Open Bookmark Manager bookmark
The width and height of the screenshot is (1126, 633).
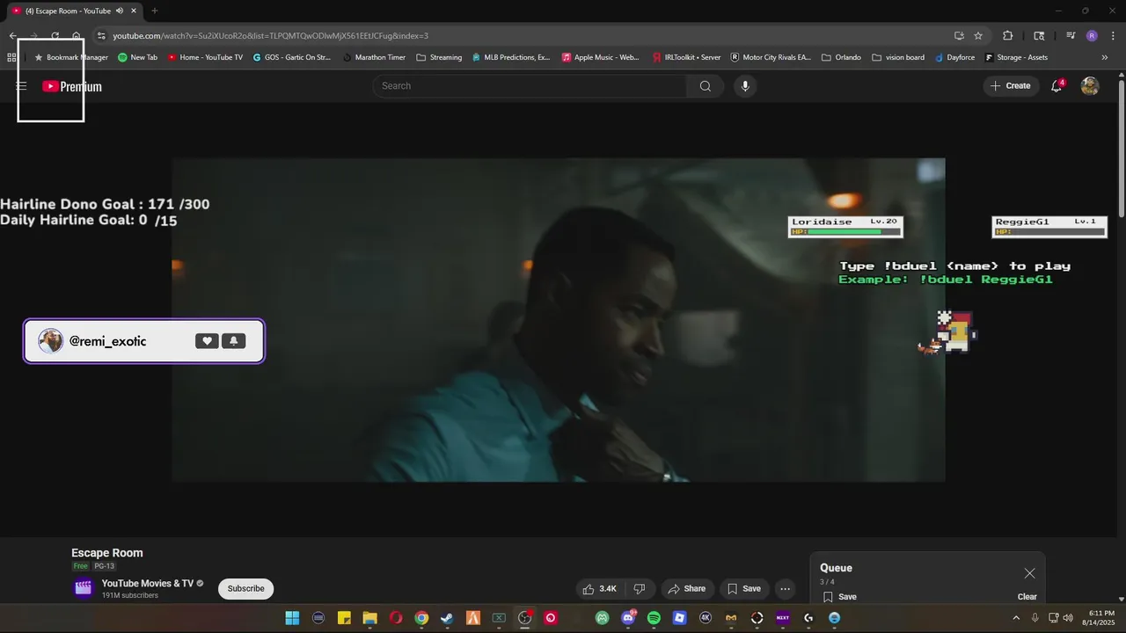click(70, 57)
